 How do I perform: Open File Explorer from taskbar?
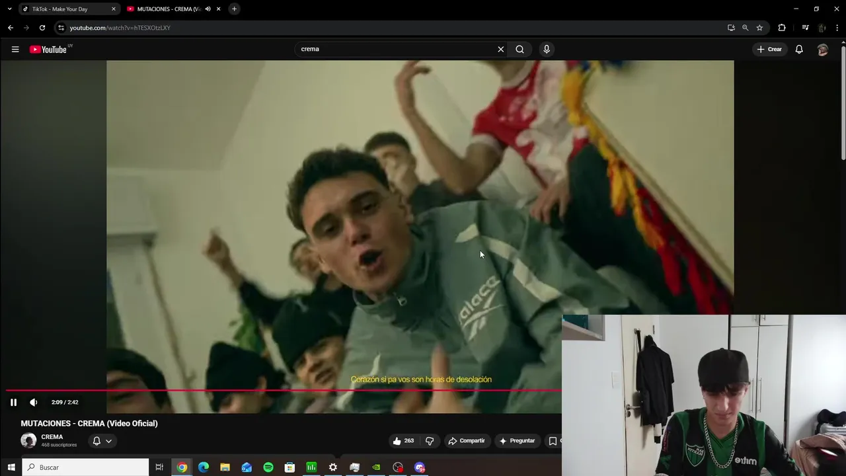click(x=225, y=467)
